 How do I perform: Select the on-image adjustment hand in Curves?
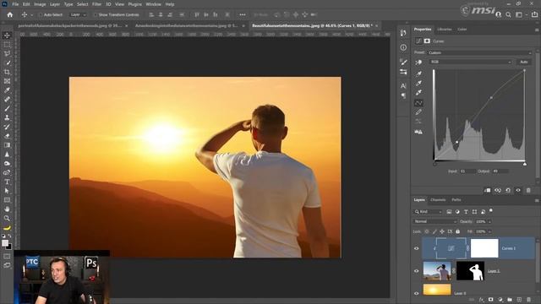click(x=418, y=62)
